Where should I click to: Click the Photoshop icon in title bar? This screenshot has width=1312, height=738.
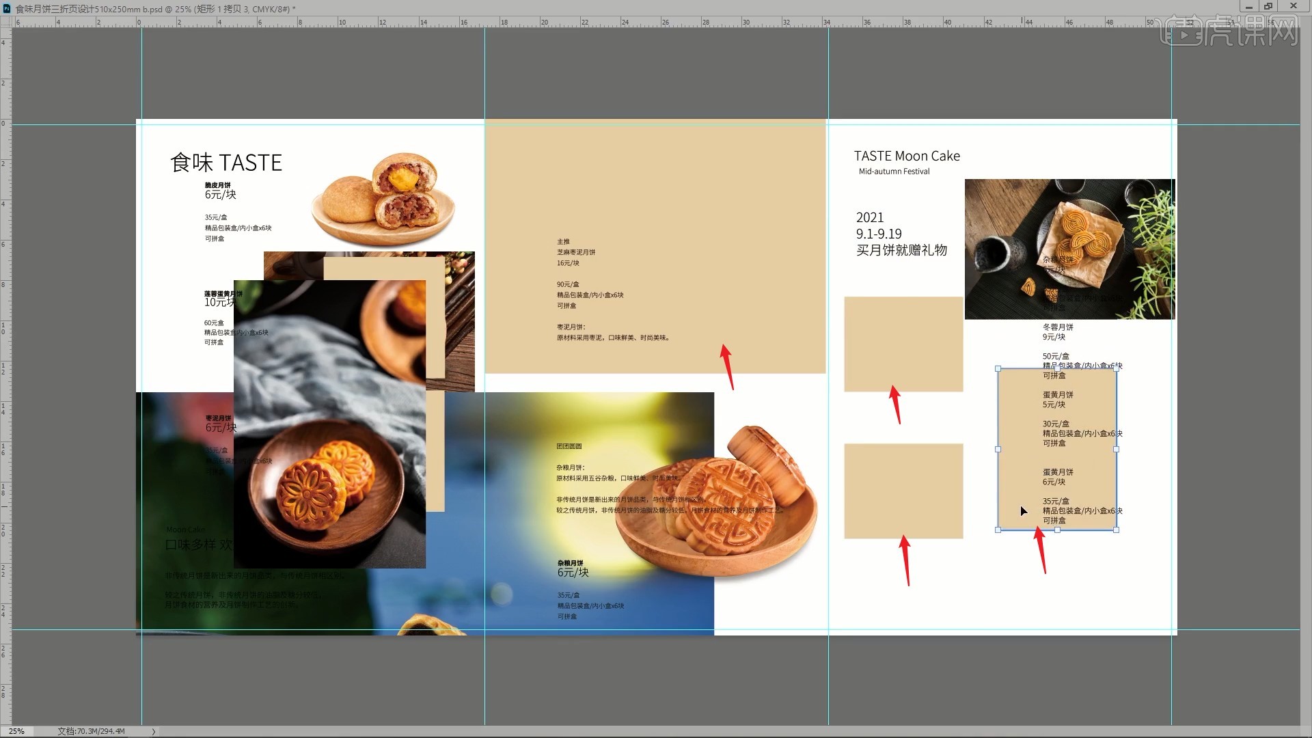(7, 9)
